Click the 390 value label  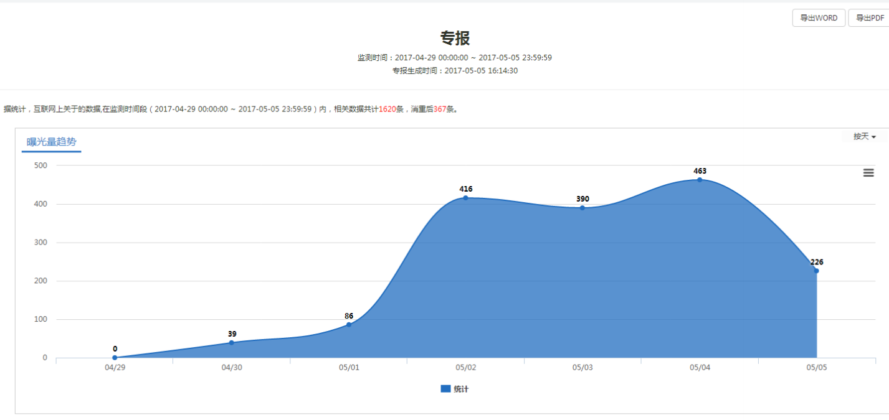click(582, 199)
